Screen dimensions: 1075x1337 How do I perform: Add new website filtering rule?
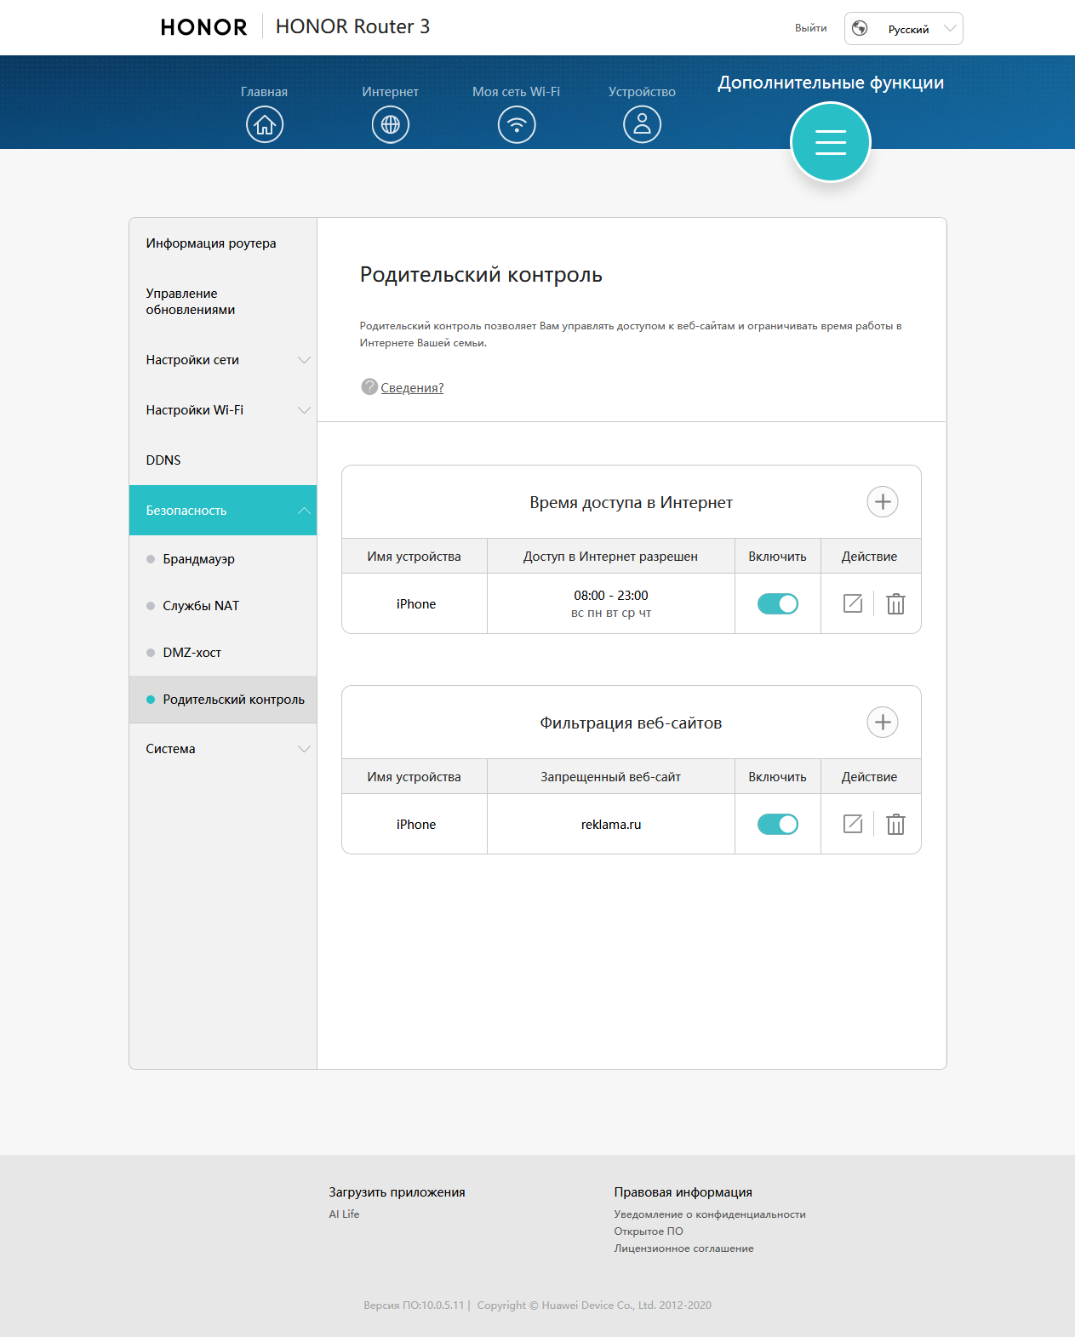coord(883,723)
